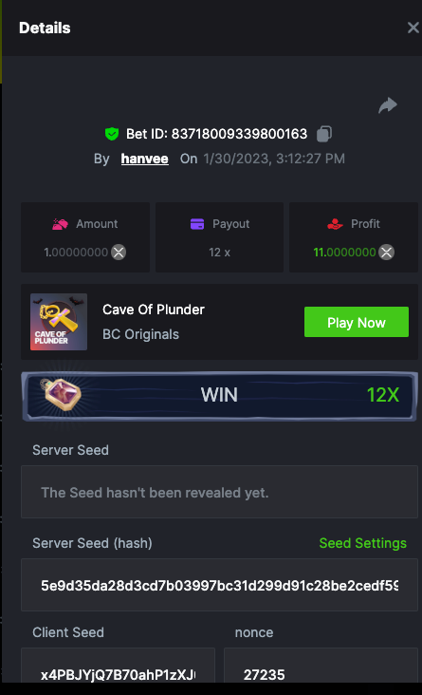Click the purple Payout card icon
The image size is (422, 695).
tap(197, 224)
